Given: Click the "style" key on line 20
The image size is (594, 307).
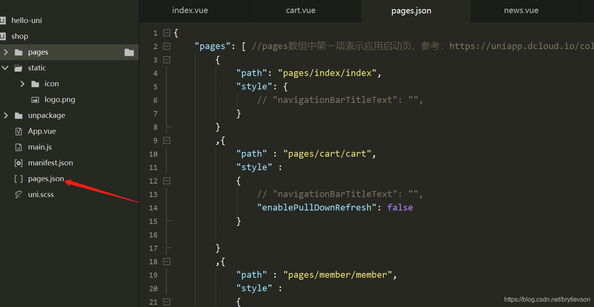Looking at the screenshot, I should [x=255, y=288].
